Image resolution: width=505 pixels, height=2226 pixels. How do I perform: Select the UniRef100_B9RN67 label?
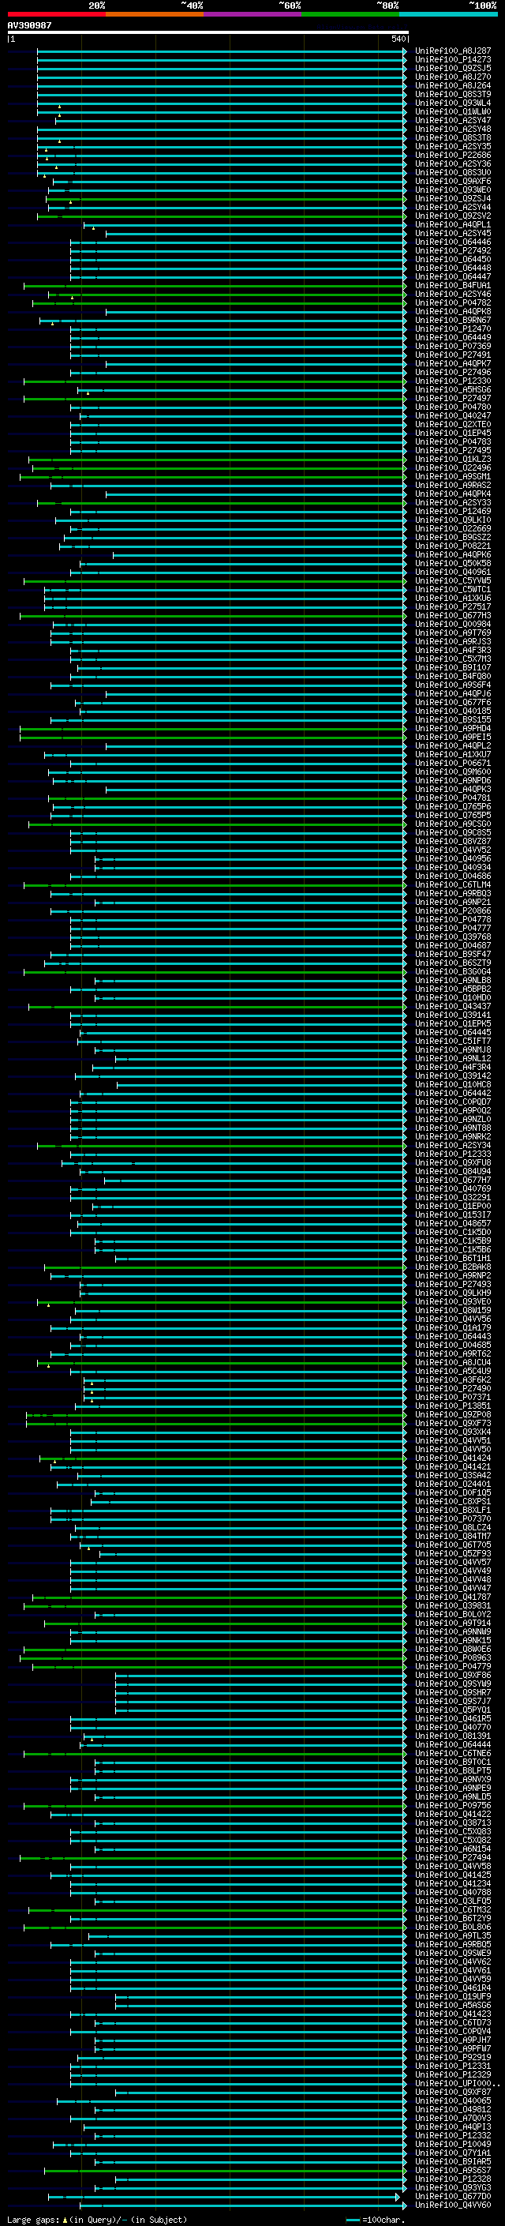coord(453,321)
